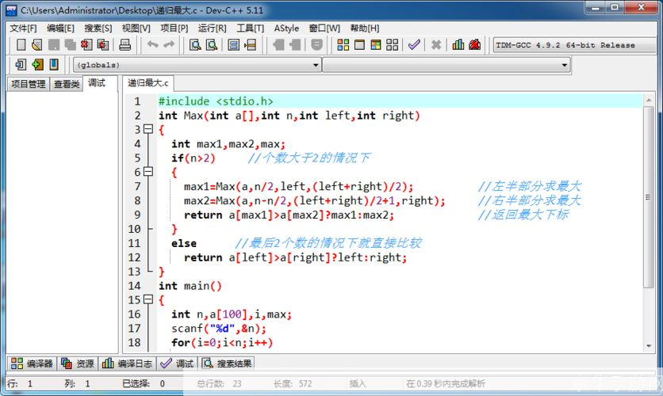
Task: Click the Unindent icon in toolbar
Action: click(295, 45)
